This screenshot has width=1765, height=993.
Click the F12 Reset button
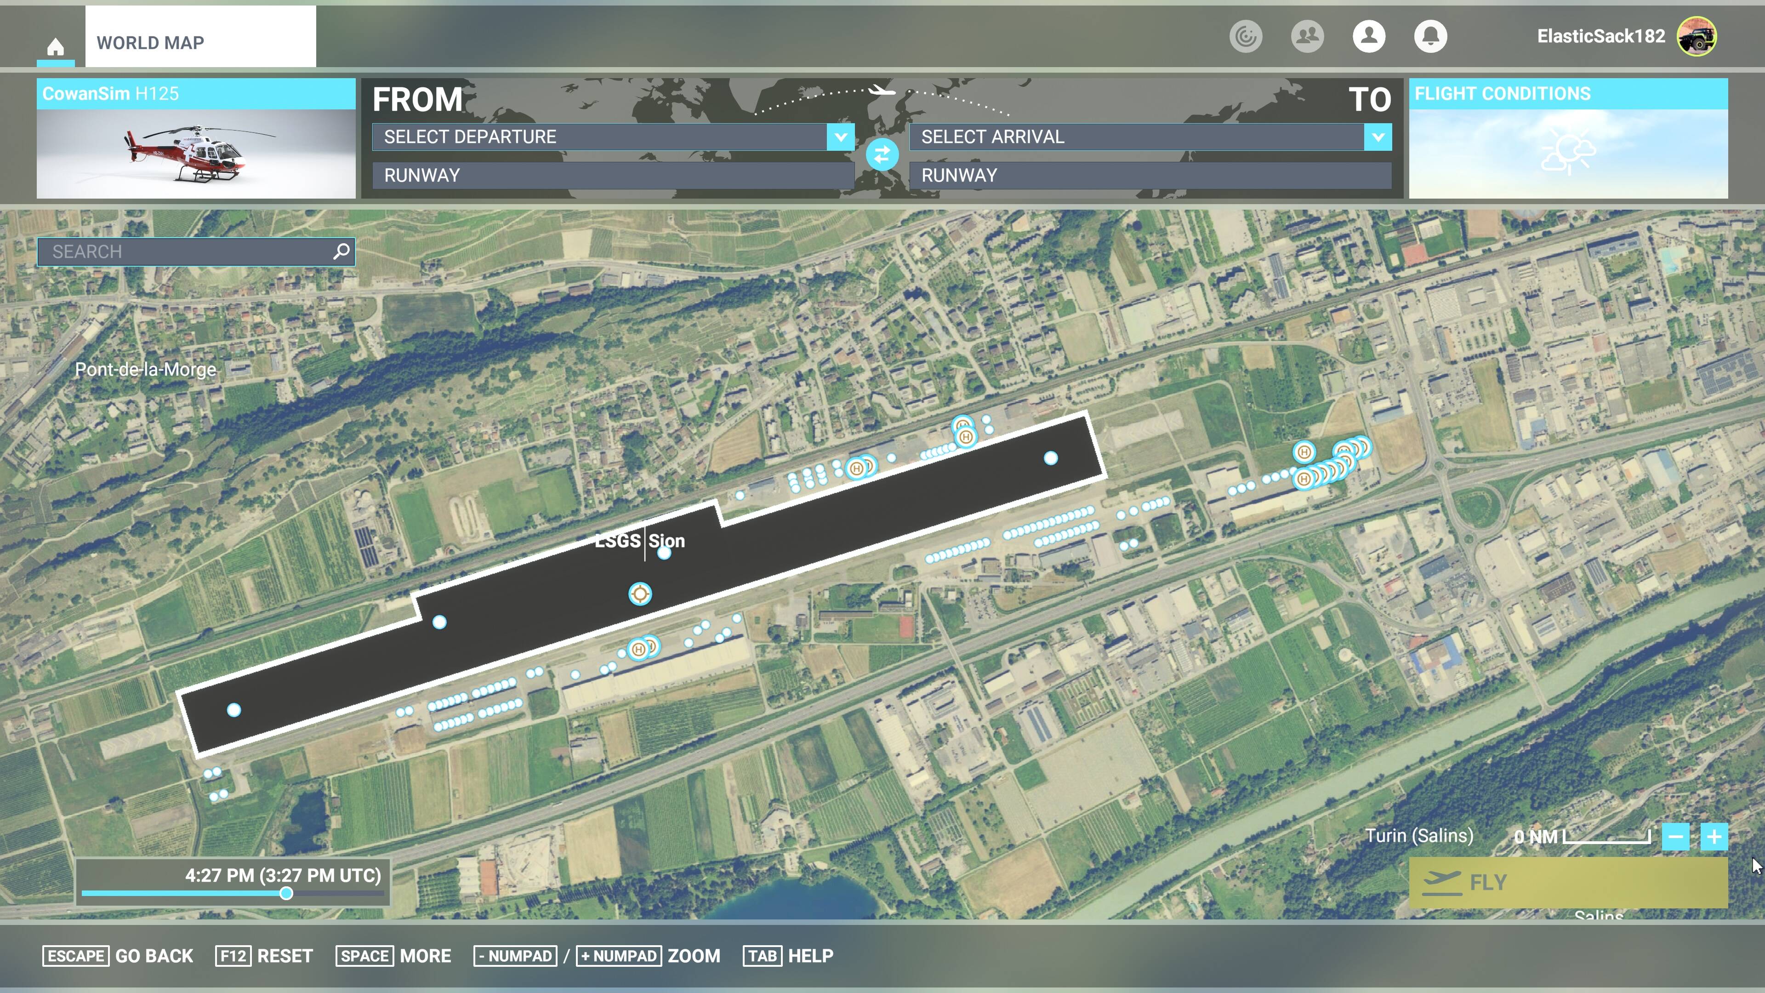coord(264,956)
